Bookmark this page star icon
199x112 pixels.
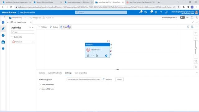coord(178,7)
